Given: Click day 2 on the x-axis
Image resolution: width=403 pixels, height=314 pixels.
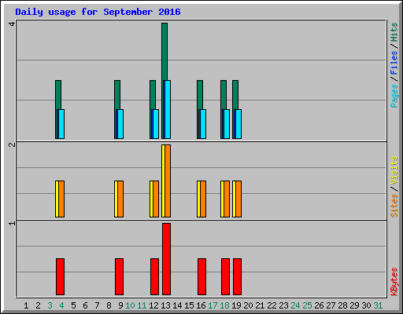Looking at the screenshot, I should pos(38,305).
